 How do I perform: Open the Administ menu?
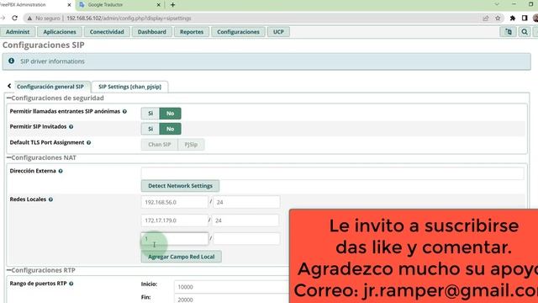point(18,32)
